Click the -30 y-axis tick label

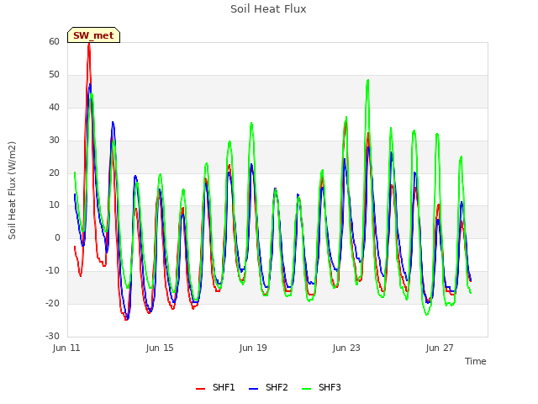point(53,336)
